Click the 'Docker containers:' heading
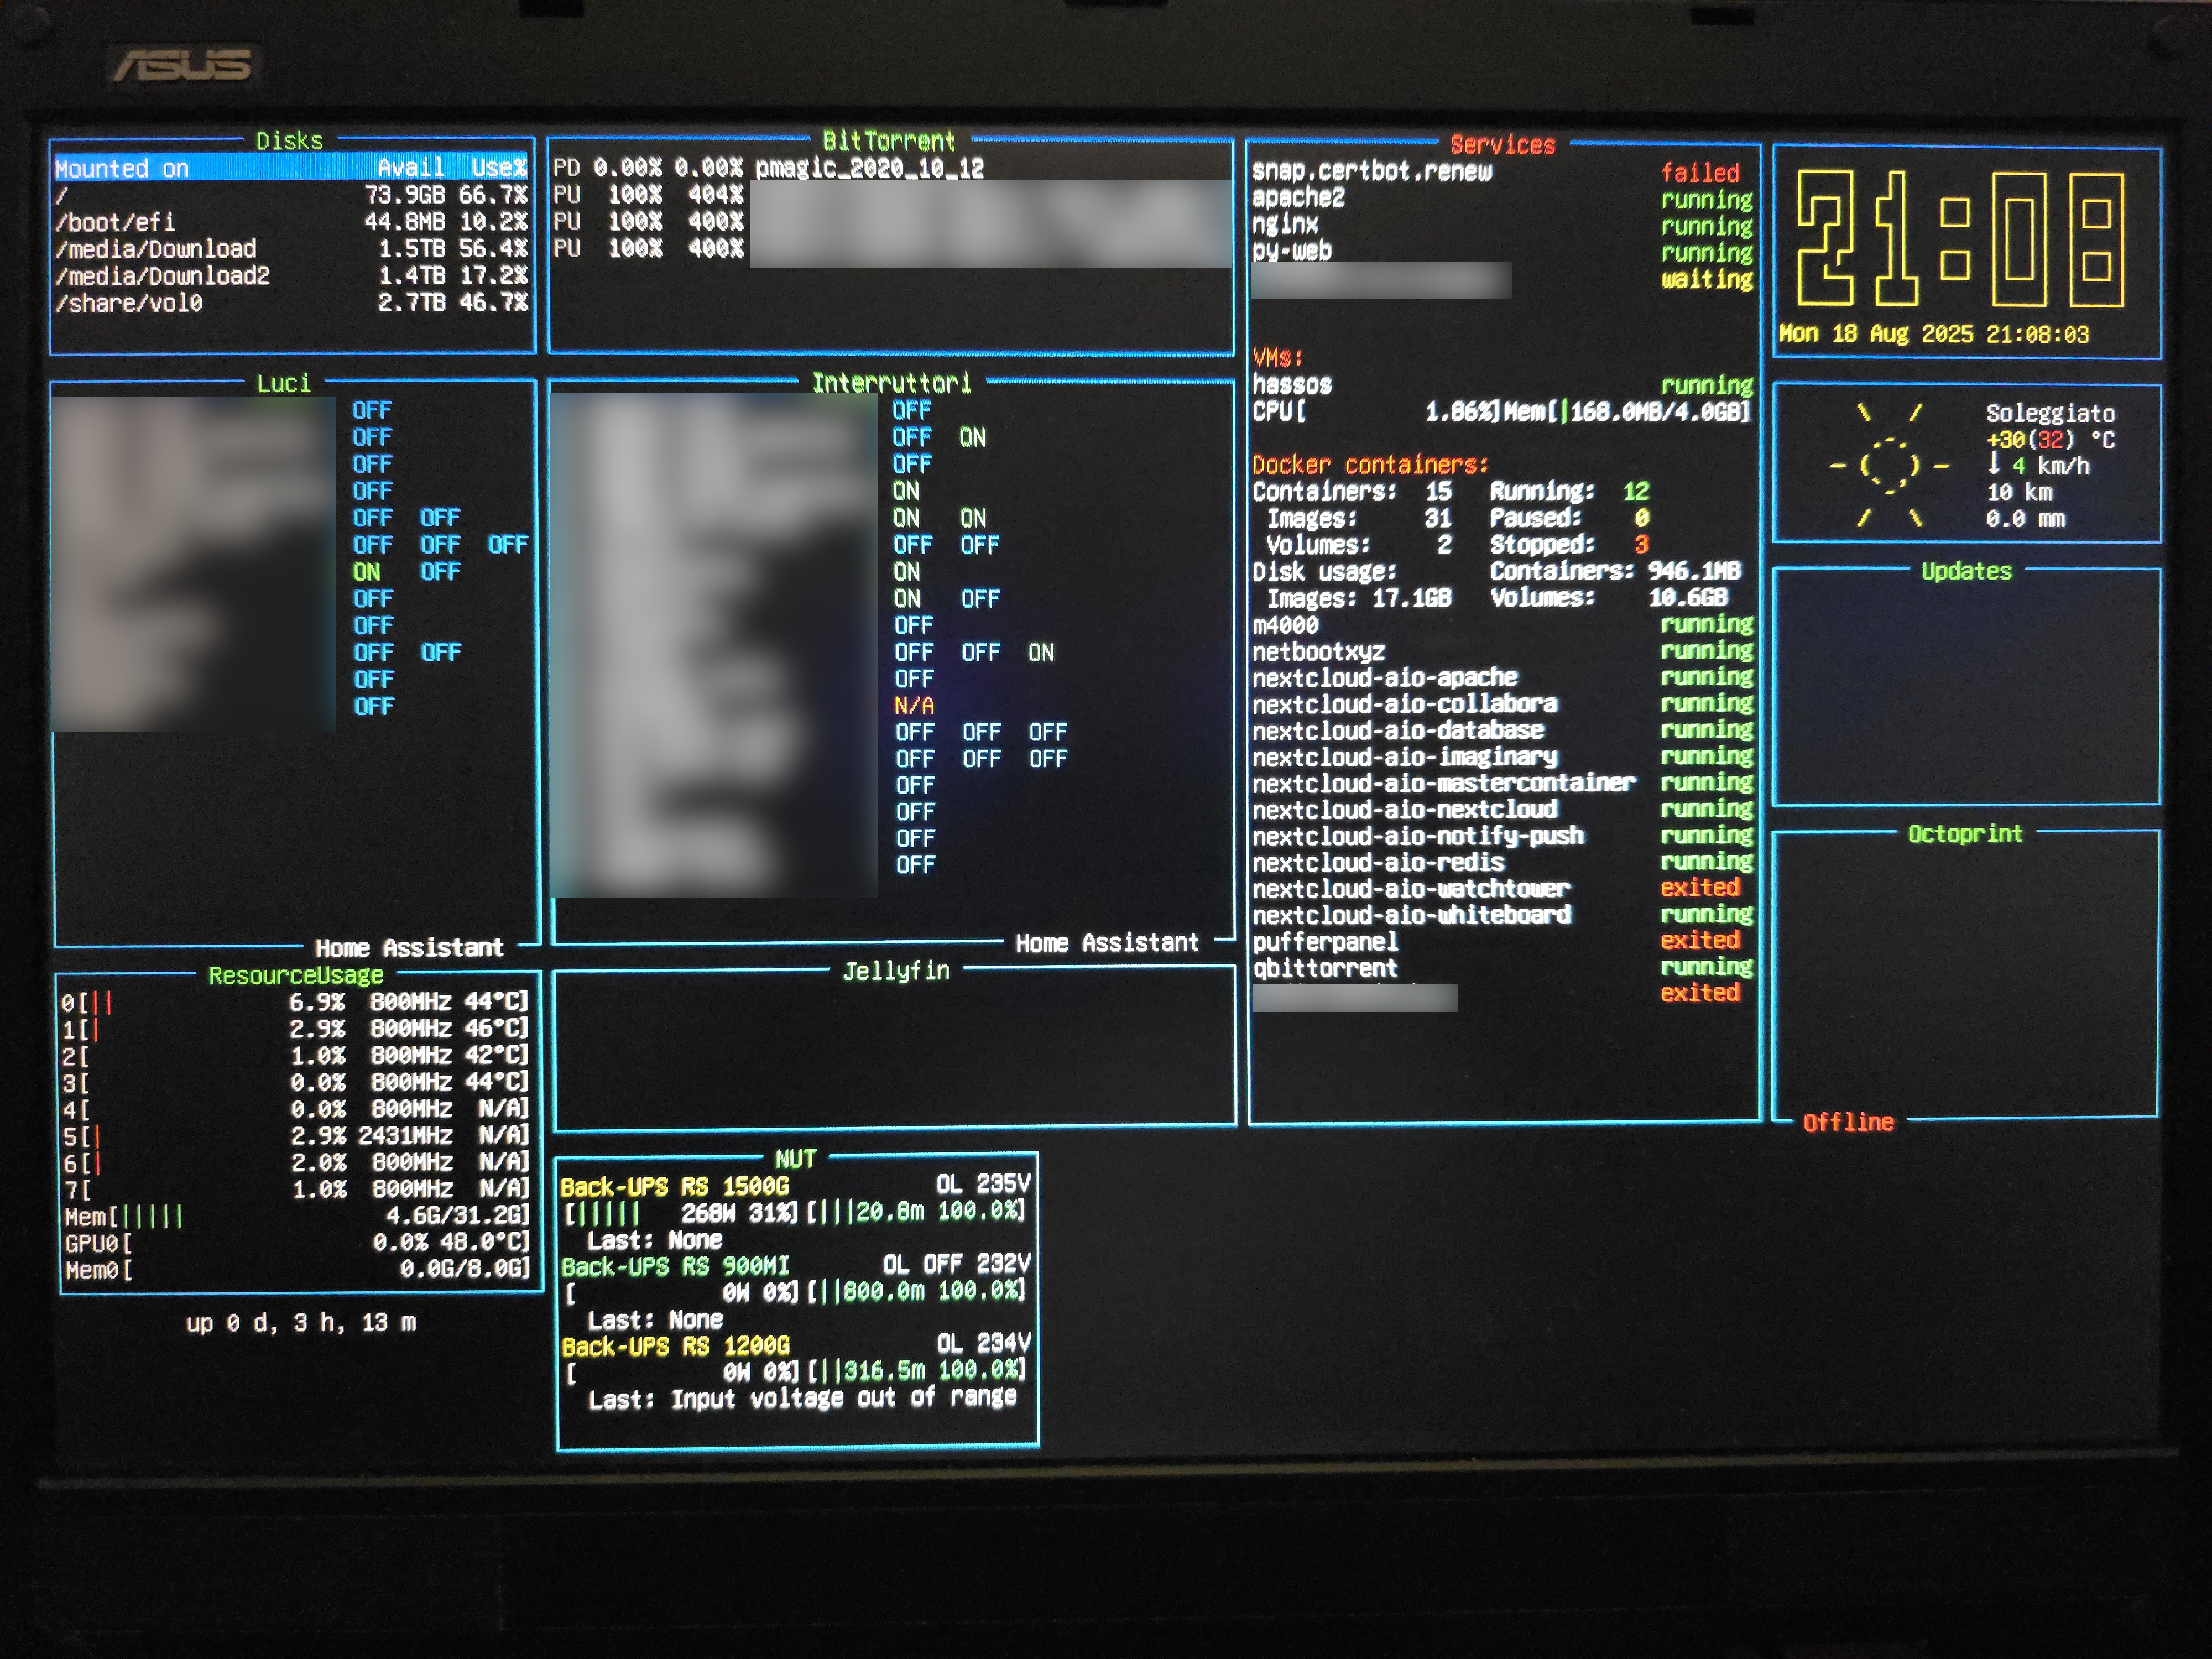 point(1370,465)
